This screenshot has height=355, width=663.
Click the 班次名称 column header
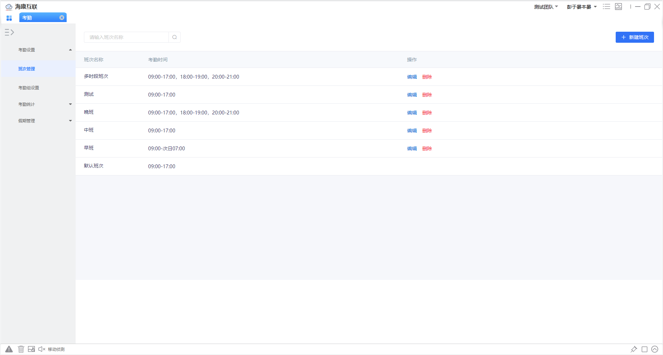click(x=94, y=60)
